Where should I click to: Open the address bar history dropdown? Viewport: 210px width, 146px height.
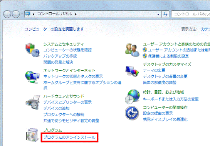click(x=158, y=14)
